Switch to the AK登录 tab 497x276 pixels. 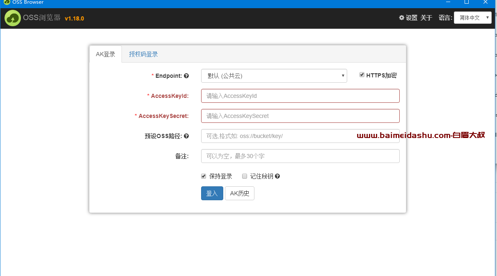click(105, 54)
